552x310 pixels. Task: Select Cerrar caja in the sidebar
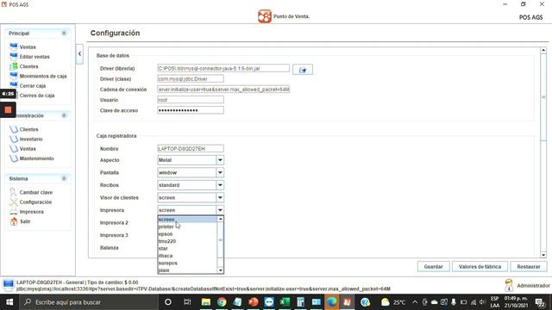click(x=33, y=86)
